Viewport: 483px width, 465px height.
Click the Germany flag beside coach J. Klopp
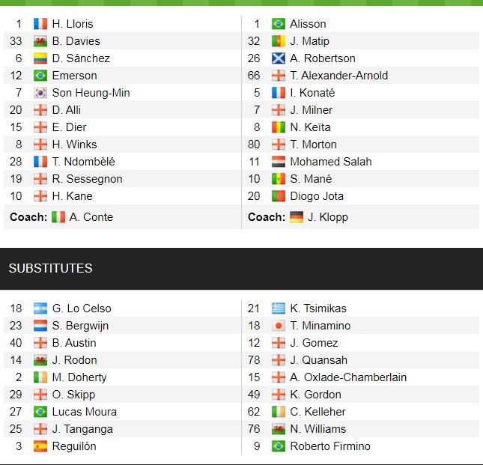(297, 217)
